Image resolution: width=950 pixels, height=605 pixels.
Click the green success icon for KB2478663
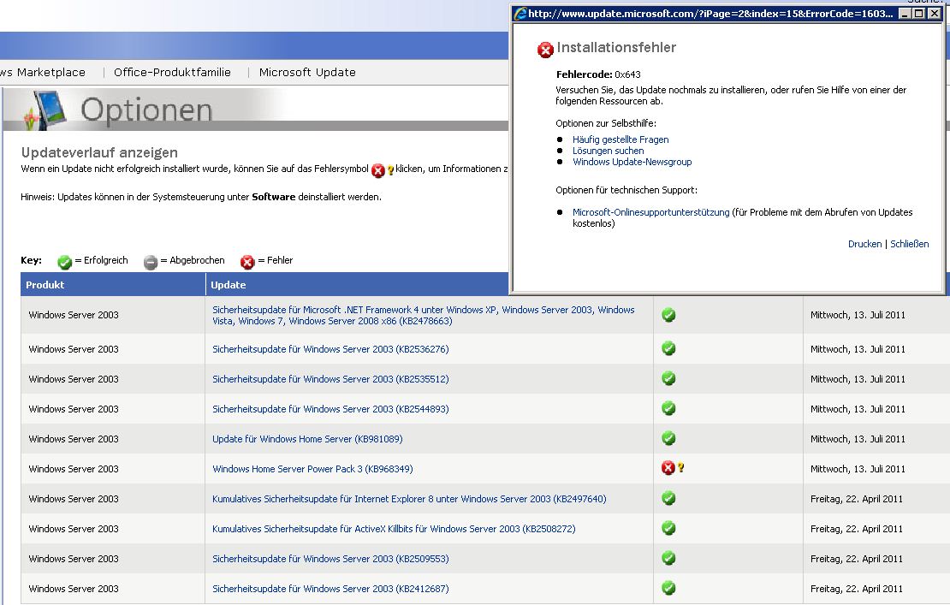coord(669,315)
